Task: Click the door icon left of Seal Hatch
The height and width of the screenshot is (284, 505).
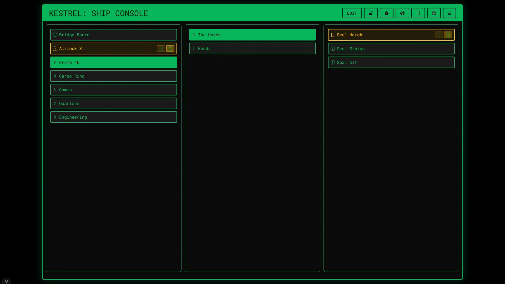Action: pyautogui.click(x=333, y=35)
